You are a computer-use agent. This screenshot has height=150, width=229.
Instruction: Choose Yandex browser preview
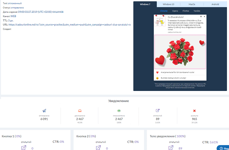click(197, 11)
